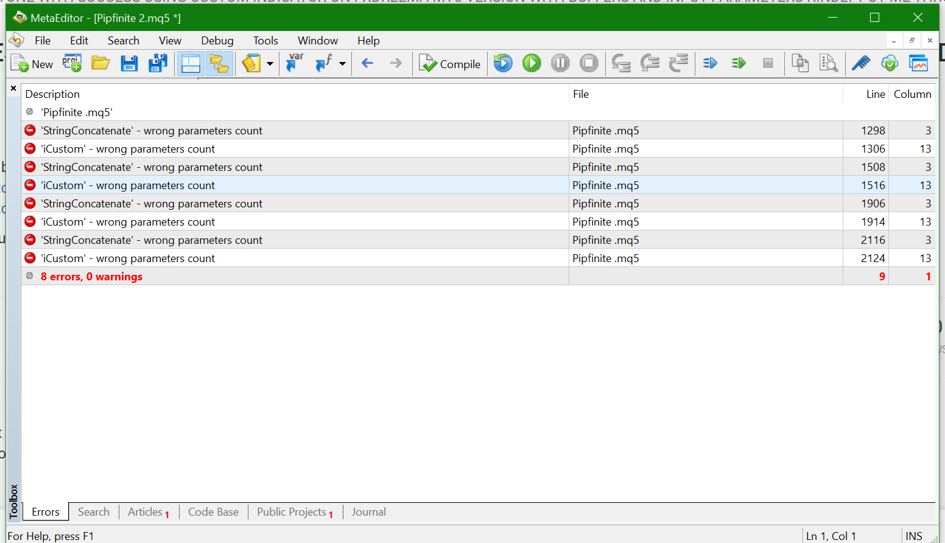Select the iCustom error at line 1914

click(x=478, y=222)
